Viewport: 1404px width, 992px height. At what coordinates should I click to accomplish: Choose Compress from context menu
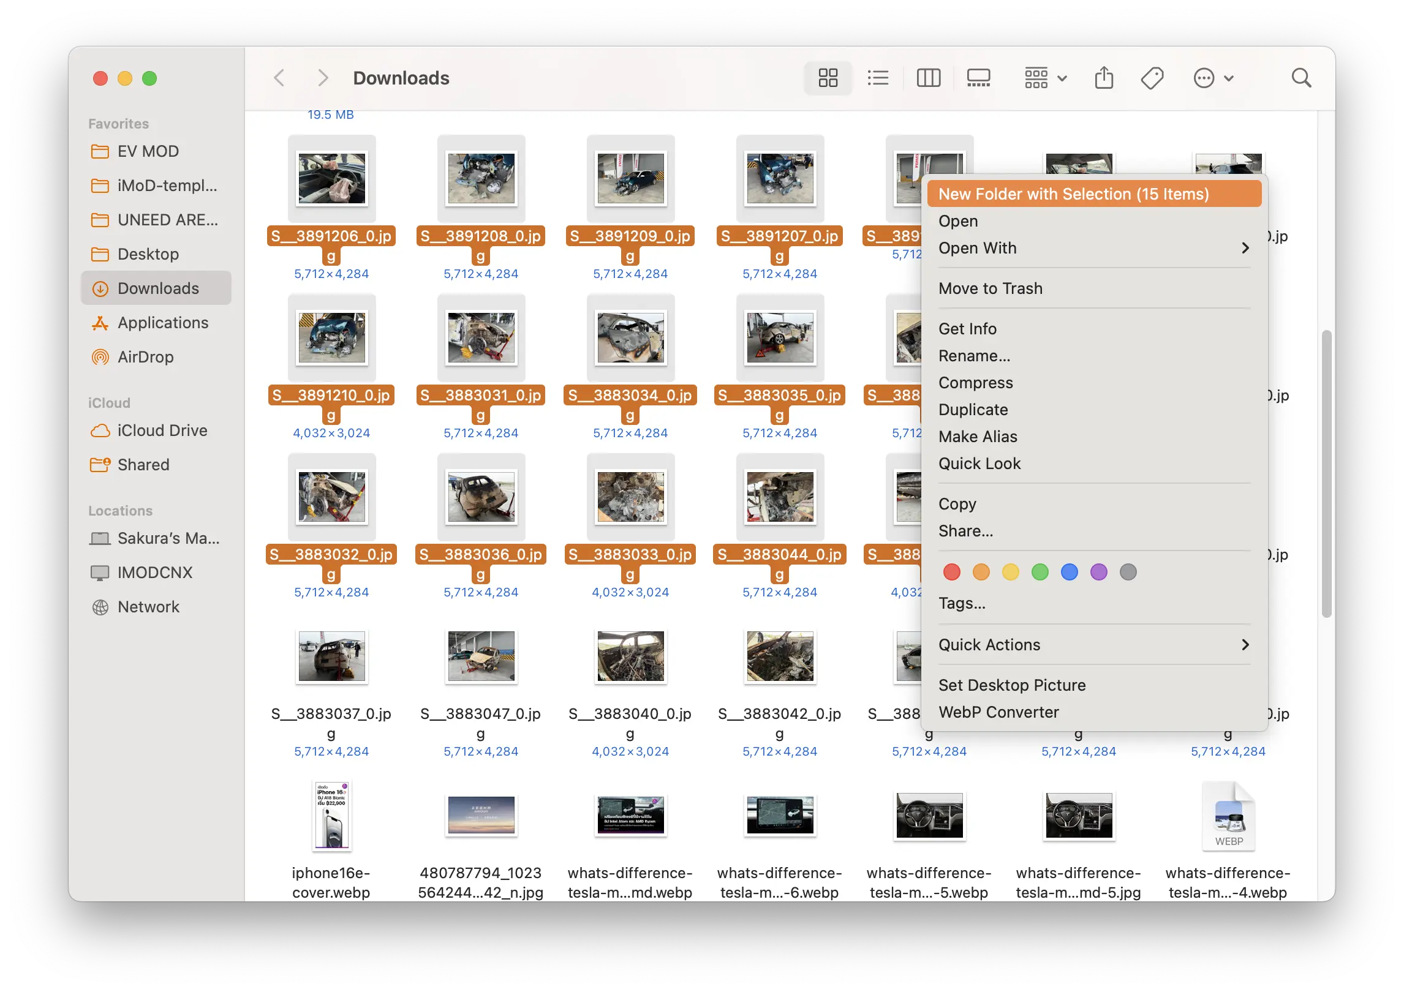975,383
